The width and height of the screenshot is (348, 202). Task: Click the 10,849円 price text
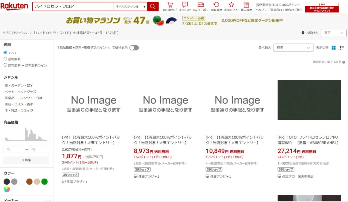point(217,151)
